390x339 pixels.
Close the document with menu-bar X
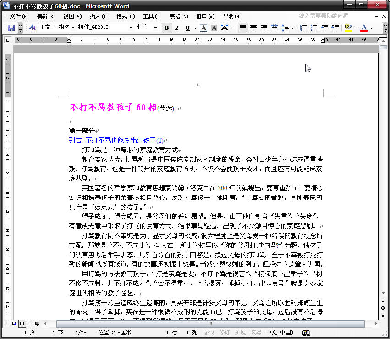point(384,16)
